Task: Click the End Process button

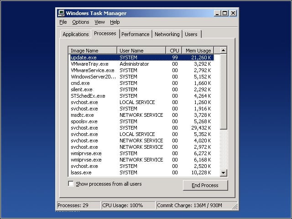Action: [x=205, y=185]
